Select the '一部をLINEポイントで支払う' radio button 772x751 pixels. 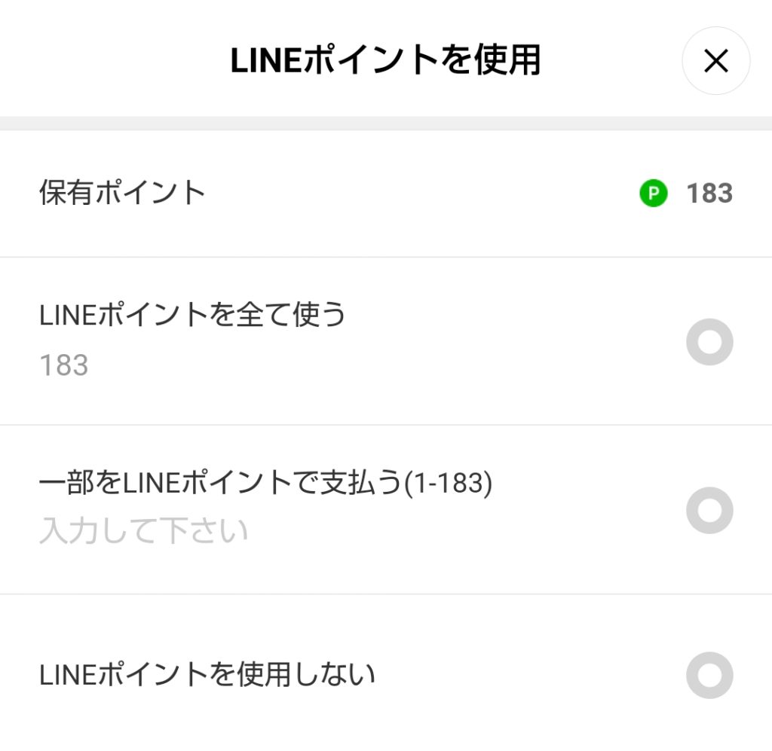tap(709, 511)
